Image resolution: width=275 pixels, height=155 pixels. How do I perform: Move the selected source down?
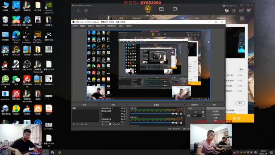tap(119, 124)
